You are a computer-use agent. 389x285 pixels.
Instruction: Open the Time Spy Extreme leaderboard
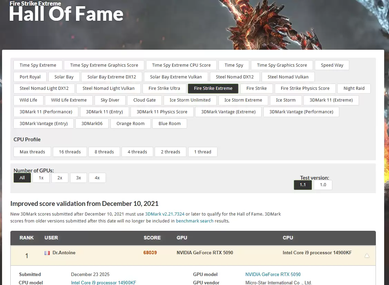38,65
